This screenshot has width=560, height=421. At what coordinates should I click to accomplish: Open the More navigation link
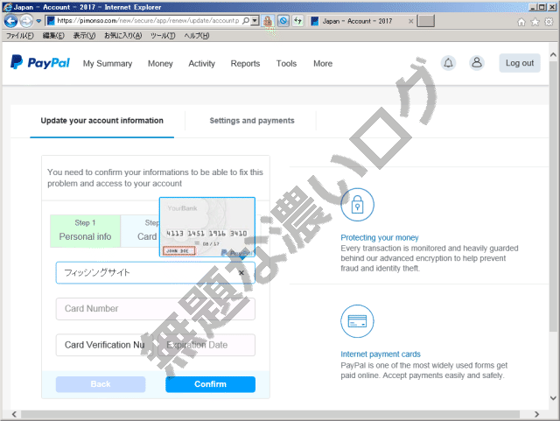323,64
